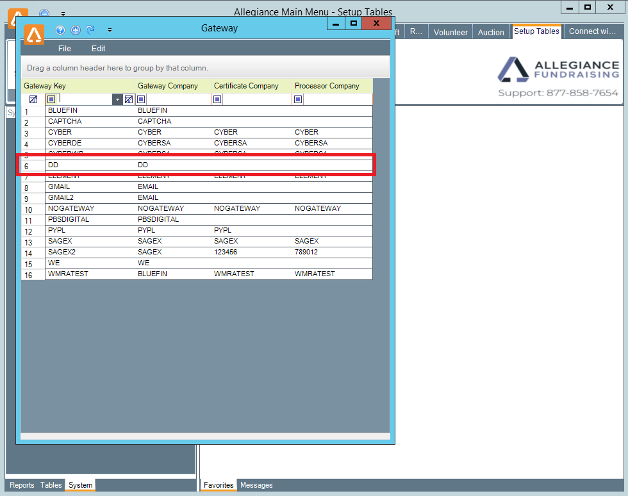The image size is (628, 496).
Task: Switch to the Auction tab in Main Menu
Action: pos(491,32)
